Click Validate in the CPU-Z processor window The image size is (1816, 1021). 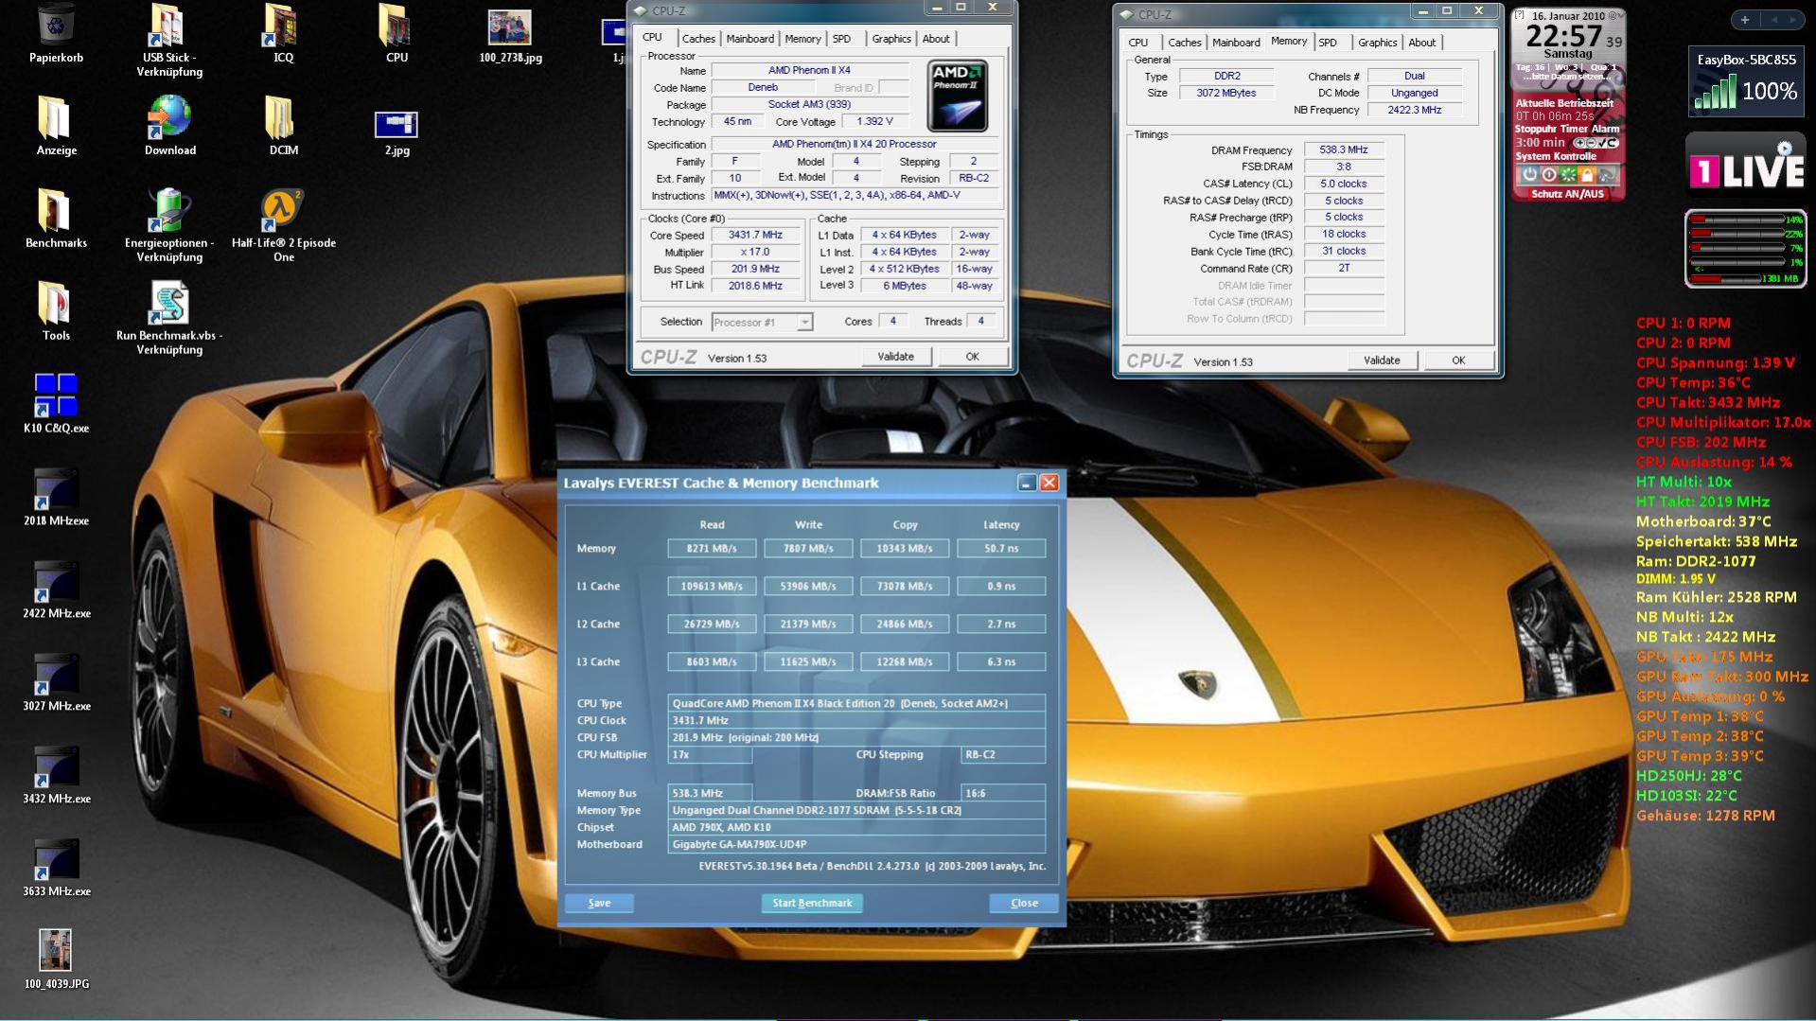895,357
